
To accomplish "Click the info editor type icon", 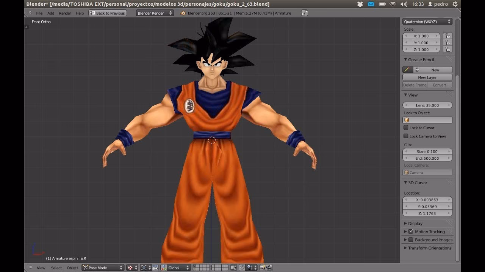I will coord(30,12).
